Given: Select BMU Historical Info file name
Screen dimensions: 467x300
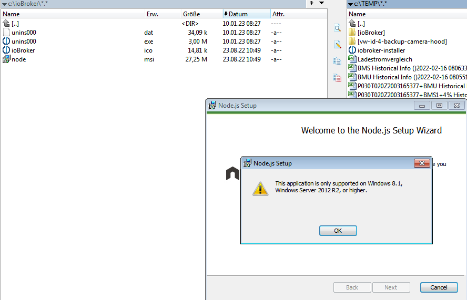Looking at the screenshot, I should click(x=412, y=77).
